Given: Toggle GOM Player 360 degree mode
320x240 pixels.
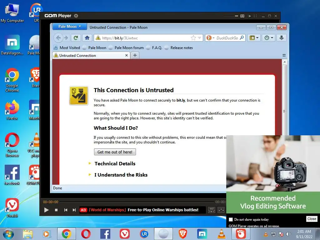Looking at the screenshot, I should pos(212,210).
